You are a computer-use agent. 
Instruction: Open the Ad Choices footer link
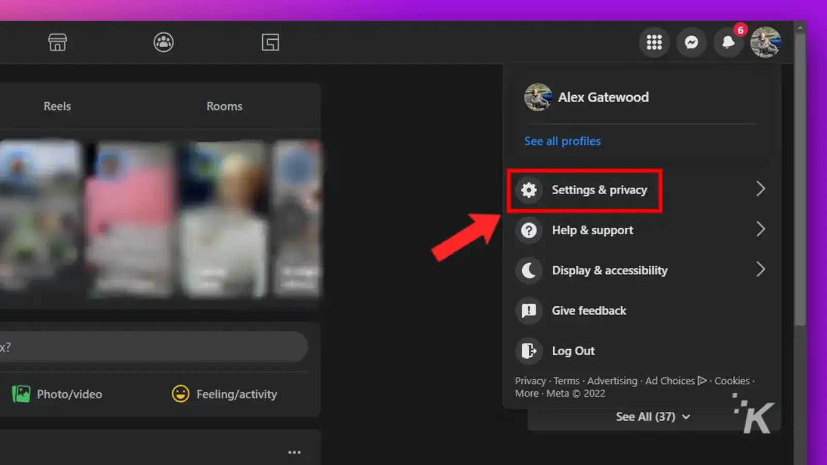pos(676,381)
